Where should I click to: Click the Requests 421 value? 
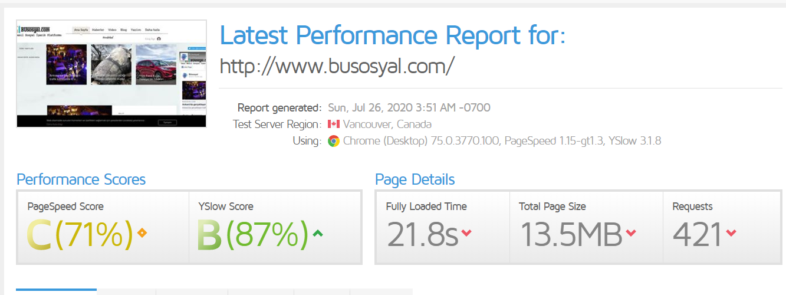pos(698,234)
